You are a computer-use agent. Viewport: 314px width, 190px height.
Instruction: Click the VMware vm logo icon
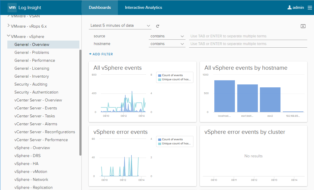12,7
